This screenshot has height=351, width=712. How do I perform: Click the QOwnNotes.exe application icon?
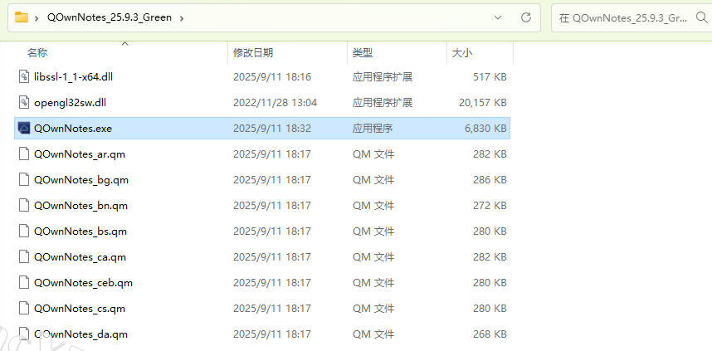(23, 128)
